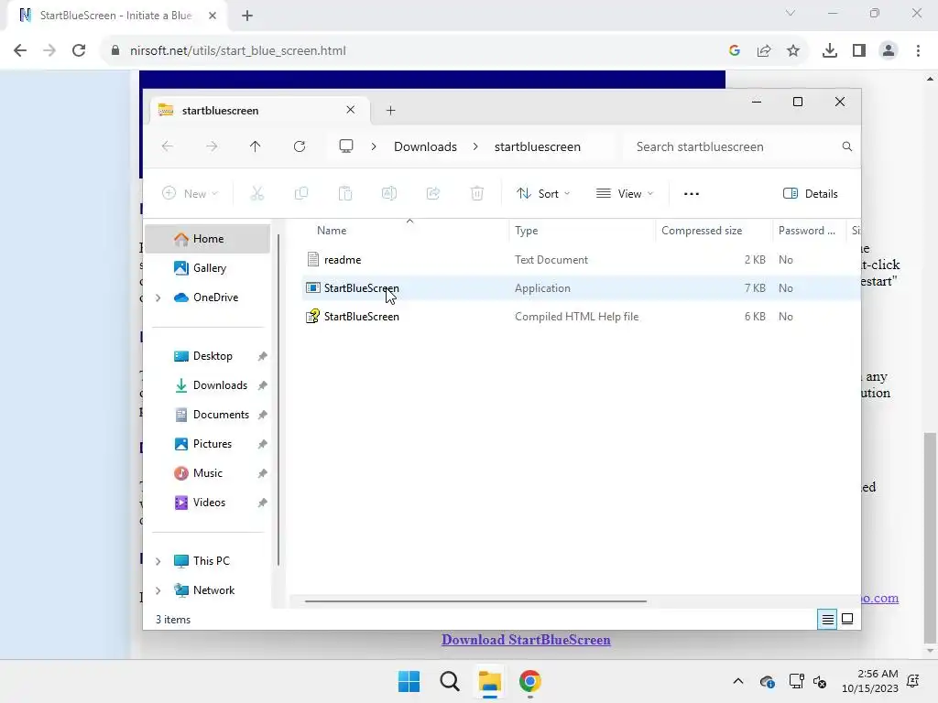The width and height of the screenshot is (938, 703).
Task: Open the View dropdown
Action: tap(625, 194)
